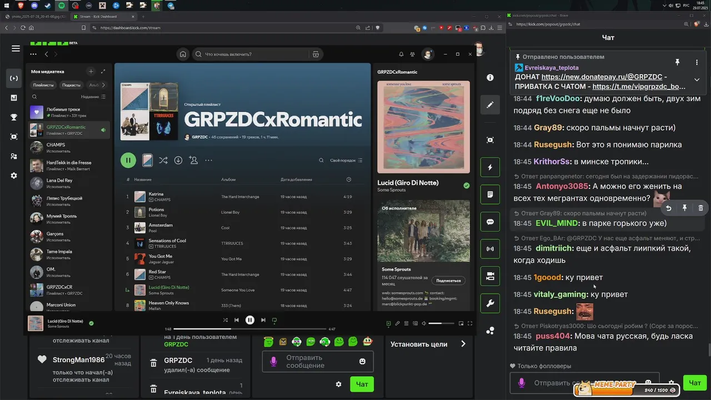Open donatepay link in pinned message
The image size is (711, 400).
click(x=602, y=77)
